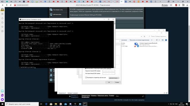Open the Утилиты link in router footer
The image size is (190, 106).
click(94, 96)
